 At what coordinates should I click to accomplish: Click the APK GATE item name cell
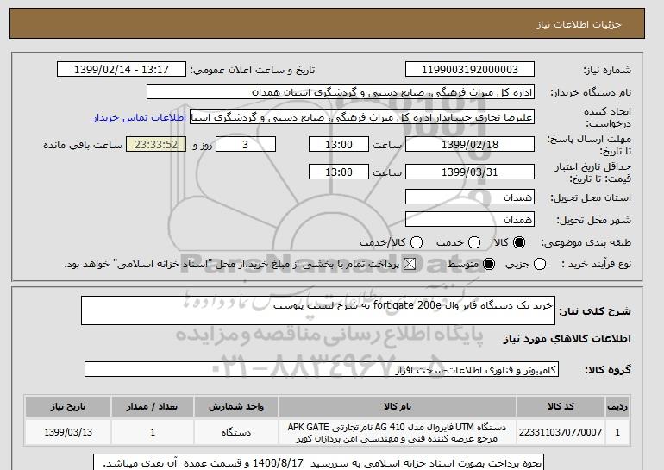(x=398, y=432)
